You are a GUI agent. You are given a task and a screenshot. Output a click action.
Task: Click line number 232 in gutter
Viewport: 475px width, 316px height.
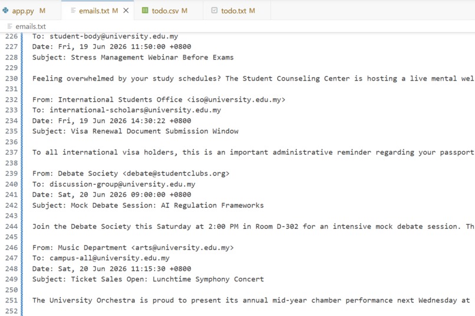(x=12, y=100)
